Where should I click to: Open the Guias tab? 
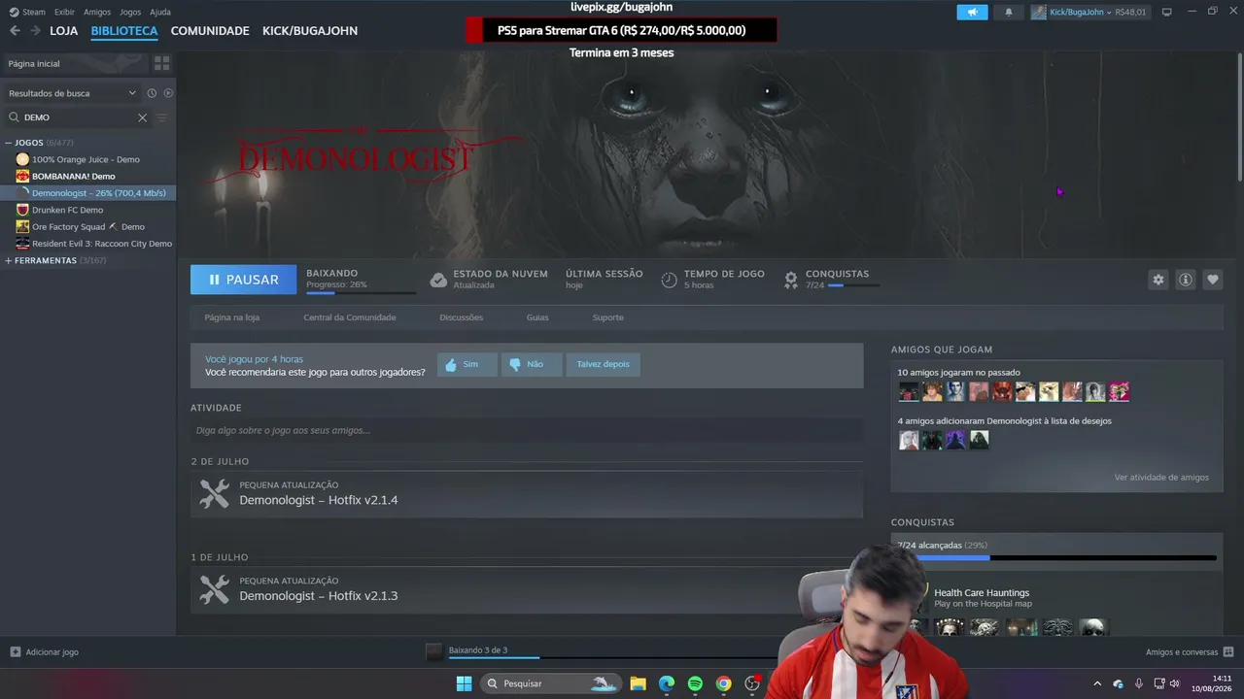(537, 317)
